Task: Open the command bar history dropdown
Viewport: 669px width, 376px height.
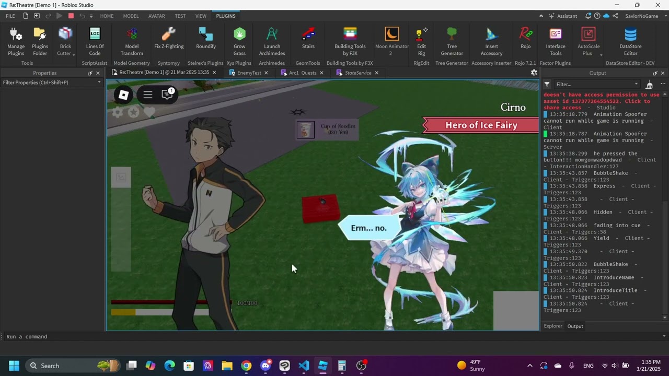Action: click(x=664, y=336)
